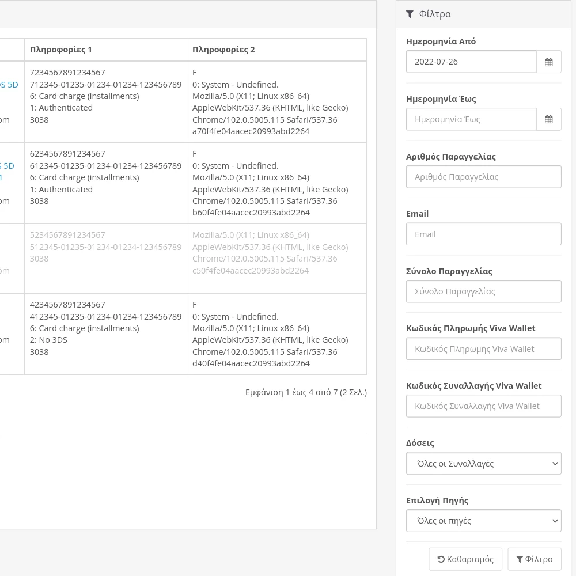Open the Επιλογή Πηγής dropdown
Image resolution: width=576 pixels, height=576 pixels.
[x=483, y=521]
